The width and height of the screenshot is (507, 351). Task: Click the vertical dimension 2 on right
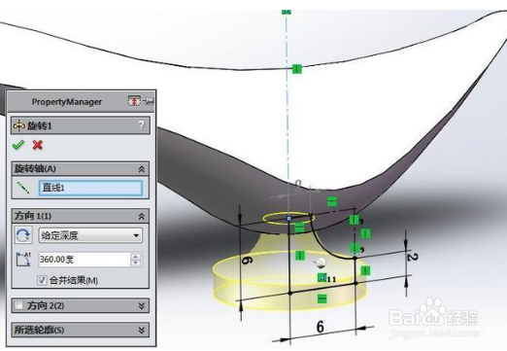point(412,257)
